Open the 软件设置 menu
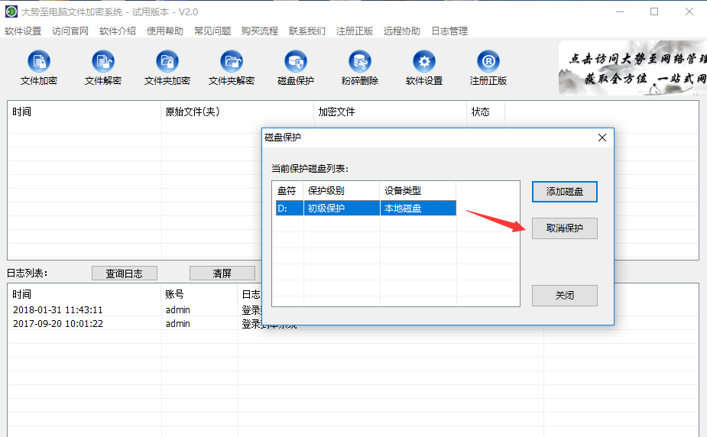 23,31
